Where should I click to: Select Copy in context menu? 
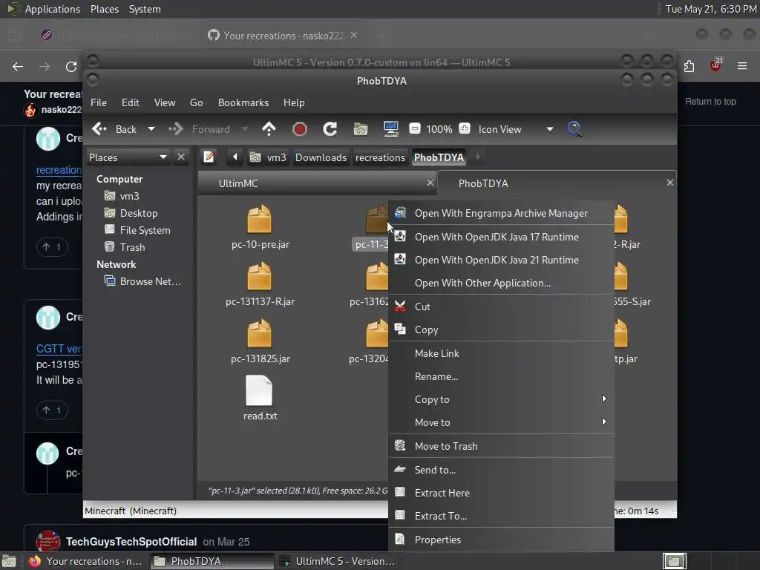[501, 330]
